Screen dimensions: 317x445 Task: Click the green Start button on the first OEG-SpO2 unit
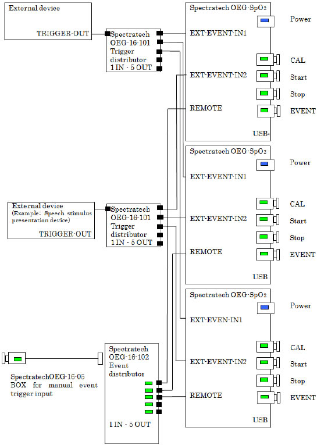tap(264, 76)
